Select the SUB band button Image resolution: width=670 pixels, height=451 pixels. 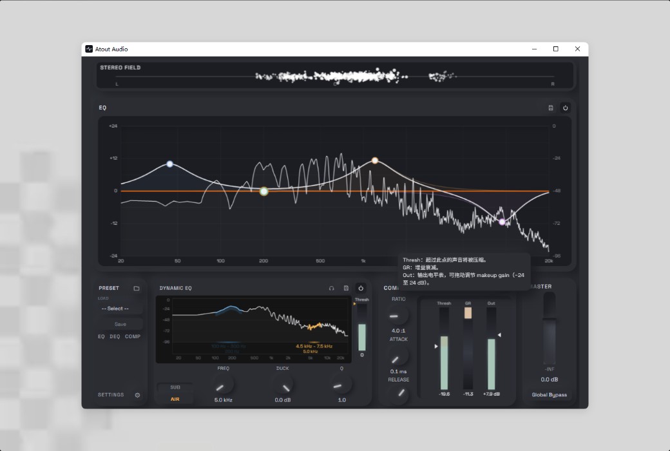coord(175,387)
